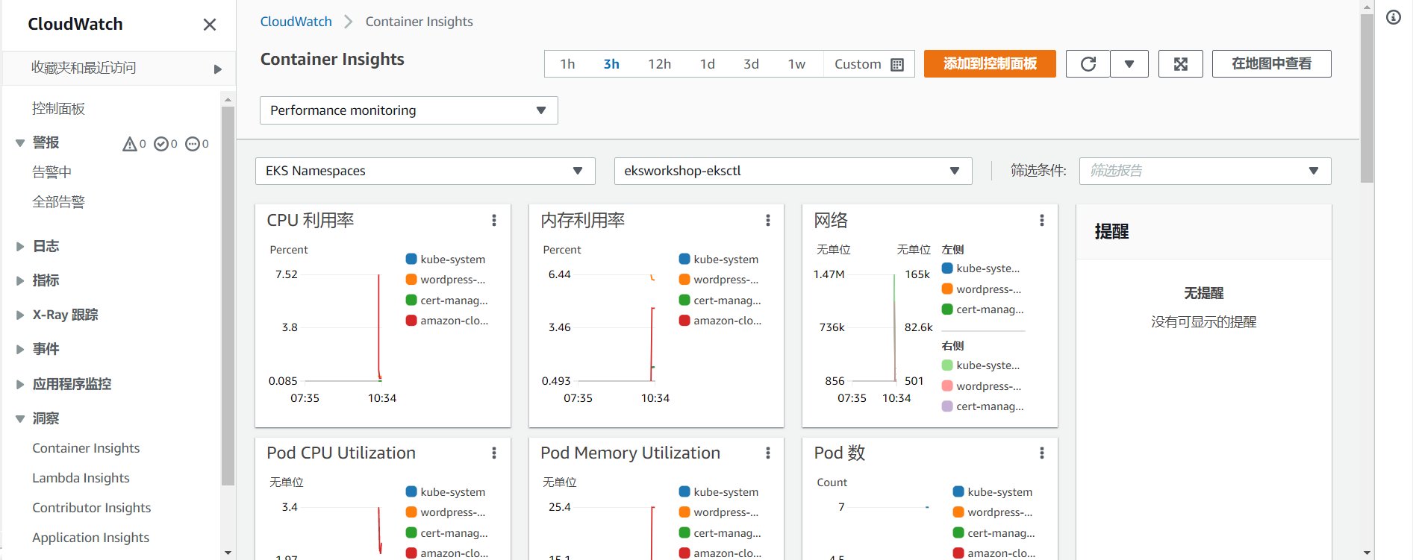The image size is (1413, 560).
Task: Open the Custom time range calendar icon
Action: click(x=897, y=65)
